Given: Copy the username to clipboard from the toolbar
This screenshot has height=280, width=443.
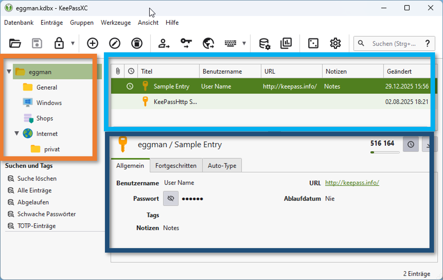Looking at the screenshot, I should (x=164, y=43).
